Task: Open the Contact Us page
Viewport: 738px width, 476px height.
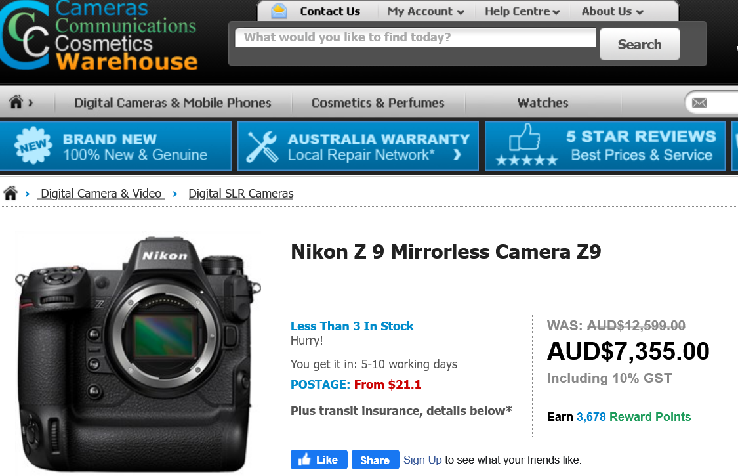Action: point(330,11)
